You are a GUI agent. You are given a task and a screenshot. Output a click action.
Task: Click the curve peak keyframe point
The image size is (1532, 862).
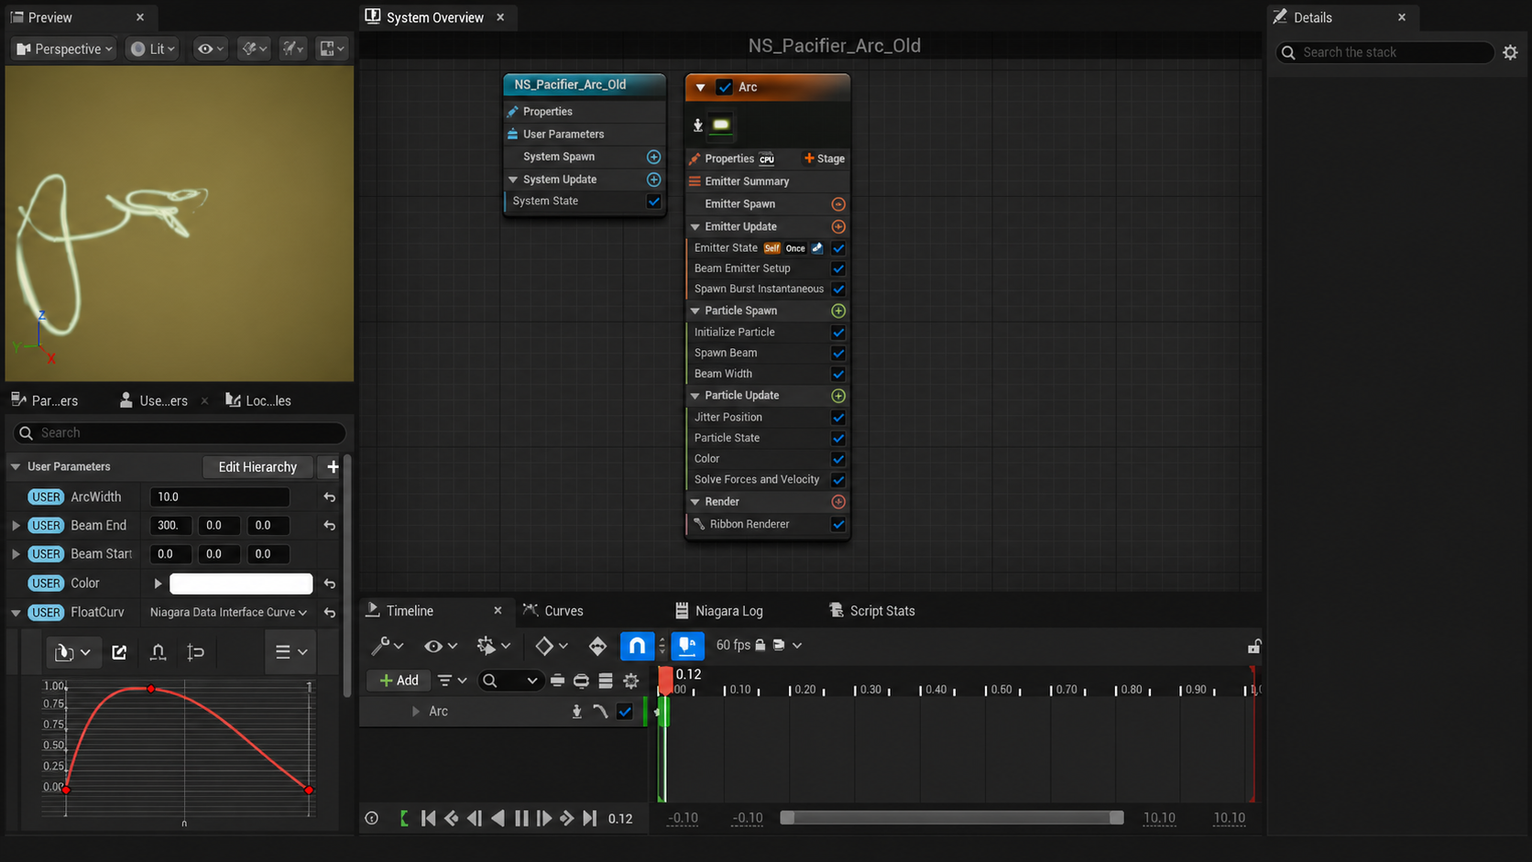(x=151, y=688)
